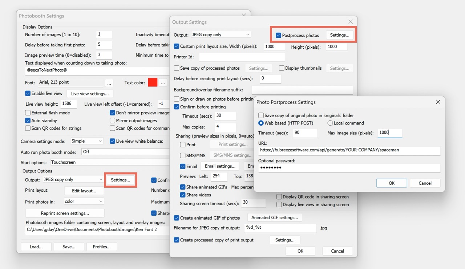Image resolution: width=465 pixels, height=269 pixels.
Task: Click OK in Photo Postprocess Settings
Action: tap(391, 183)
